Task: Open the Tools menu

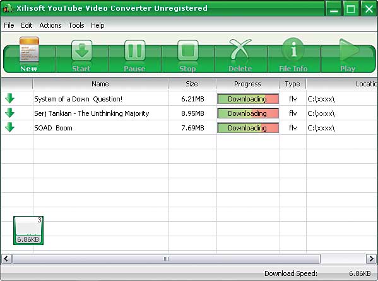Action: pos(76,25)
